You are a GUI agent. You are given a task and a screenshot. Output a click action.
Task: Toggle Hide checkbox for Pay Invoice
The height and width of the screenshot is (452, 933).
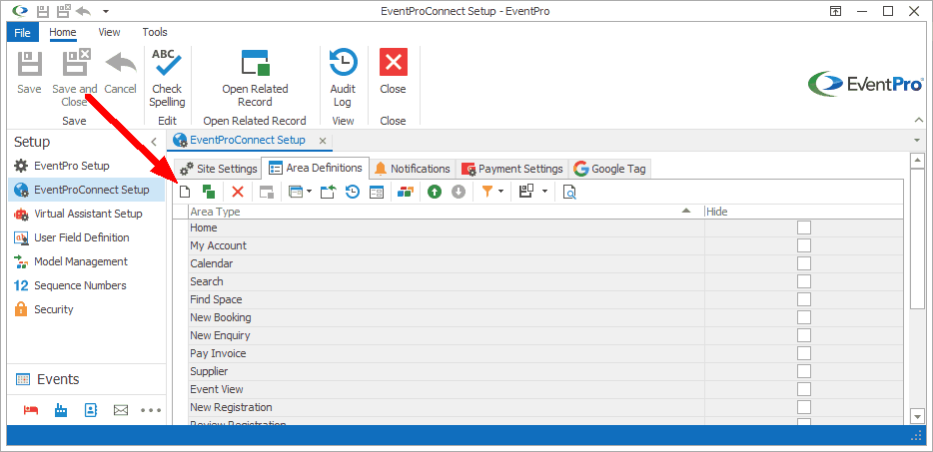804,353
